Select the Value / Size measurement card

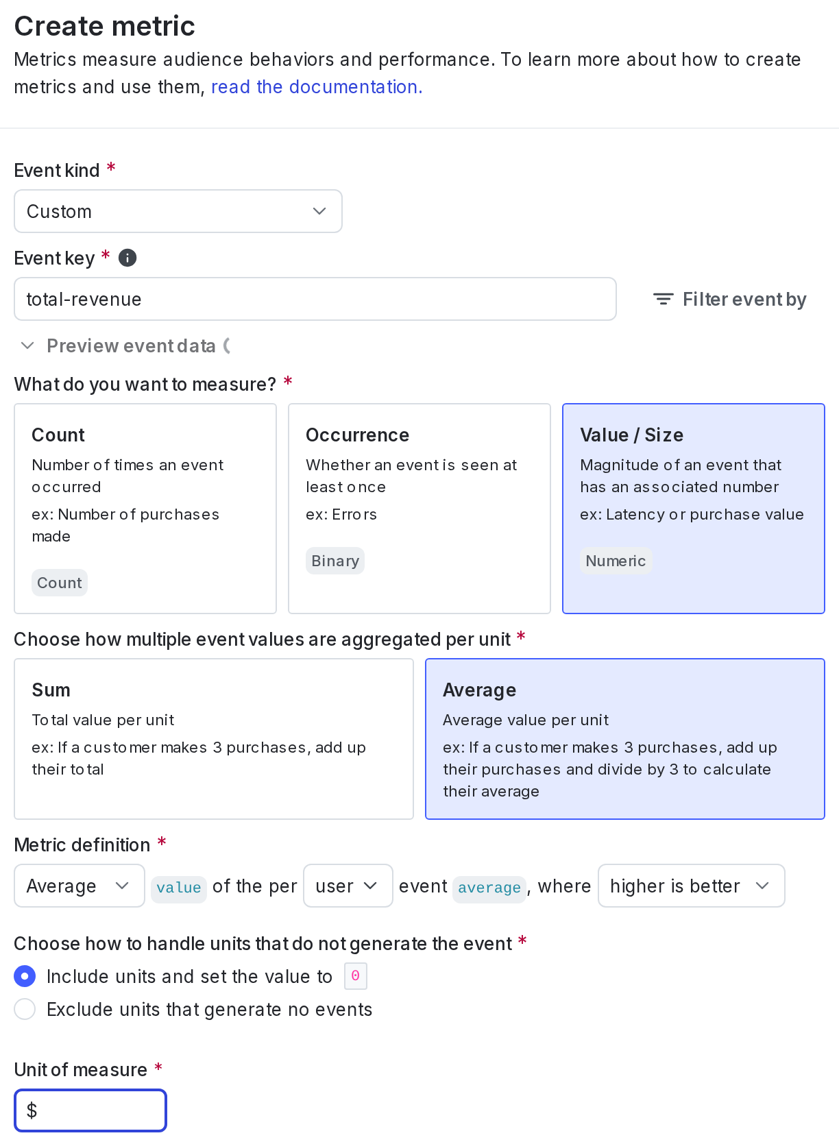(693, 508)
